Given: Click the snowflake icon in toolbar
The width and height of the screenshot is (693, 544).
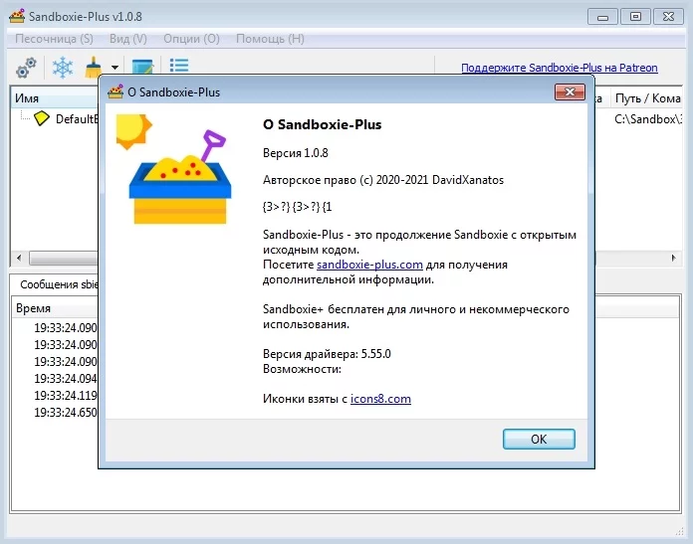Looking at the screenshot, I should coord(63,68).
